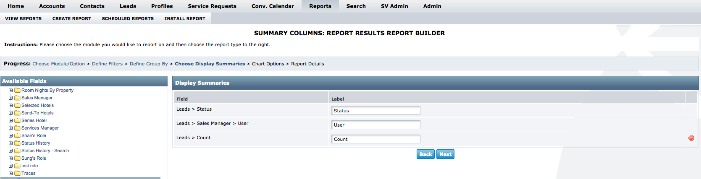Go to the Accounts tab
Screen dimensions: 701x179
coord(52,6)
